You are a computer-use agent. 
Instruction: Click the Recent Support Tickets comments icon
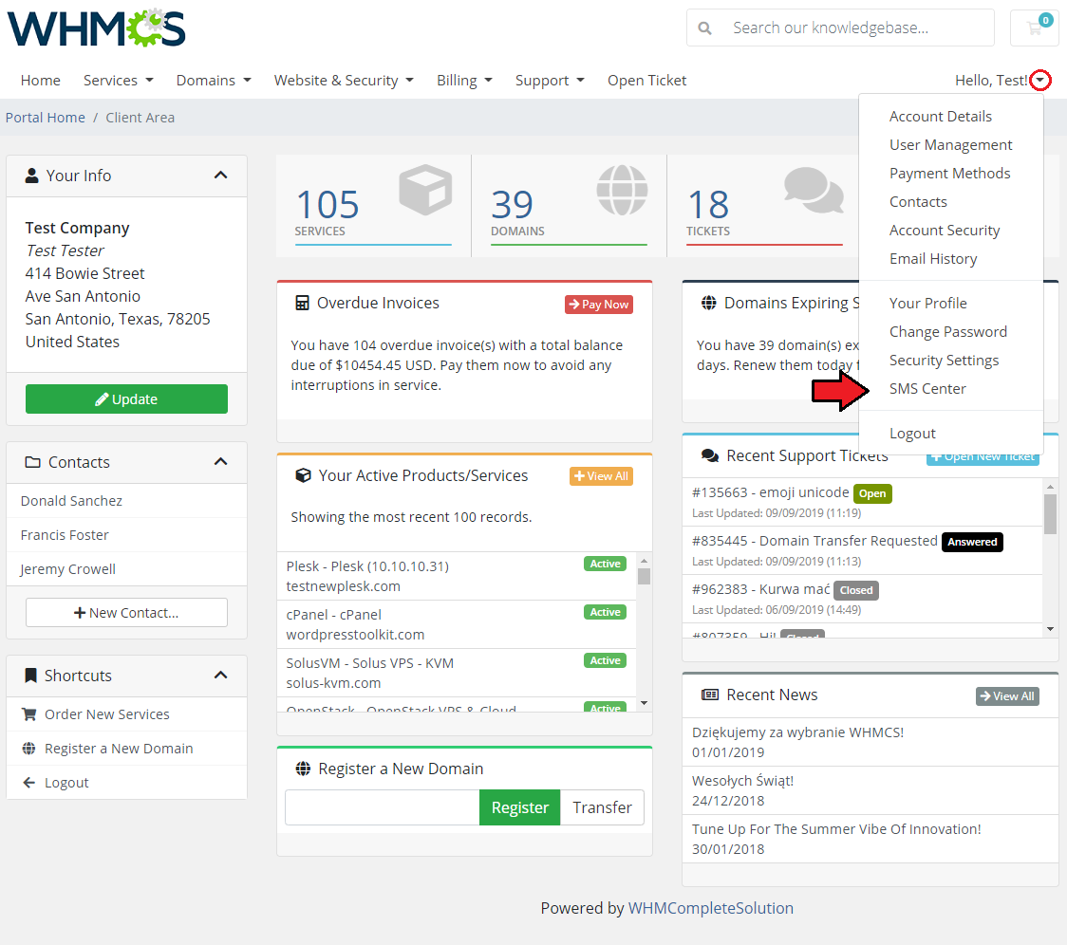coord(710,455)
